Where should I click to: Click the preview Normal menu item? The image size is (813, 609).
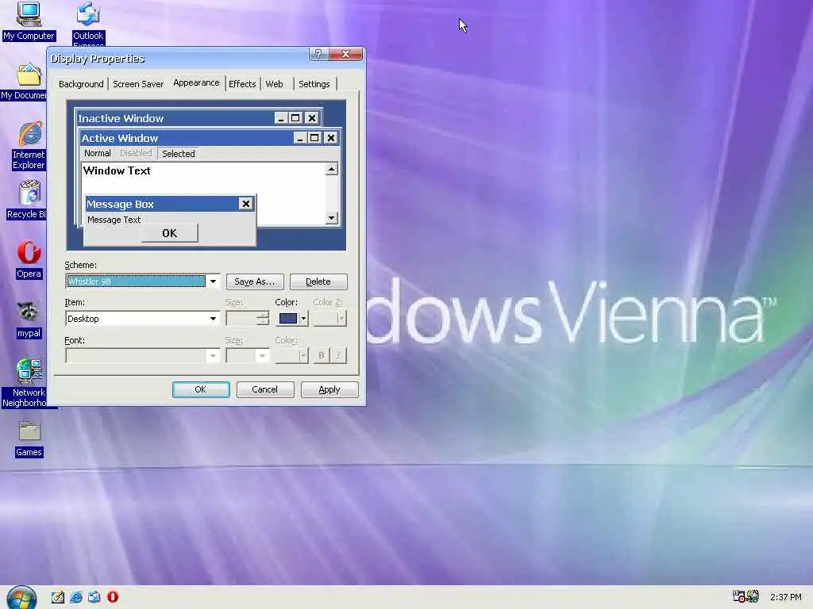(98, 153)
